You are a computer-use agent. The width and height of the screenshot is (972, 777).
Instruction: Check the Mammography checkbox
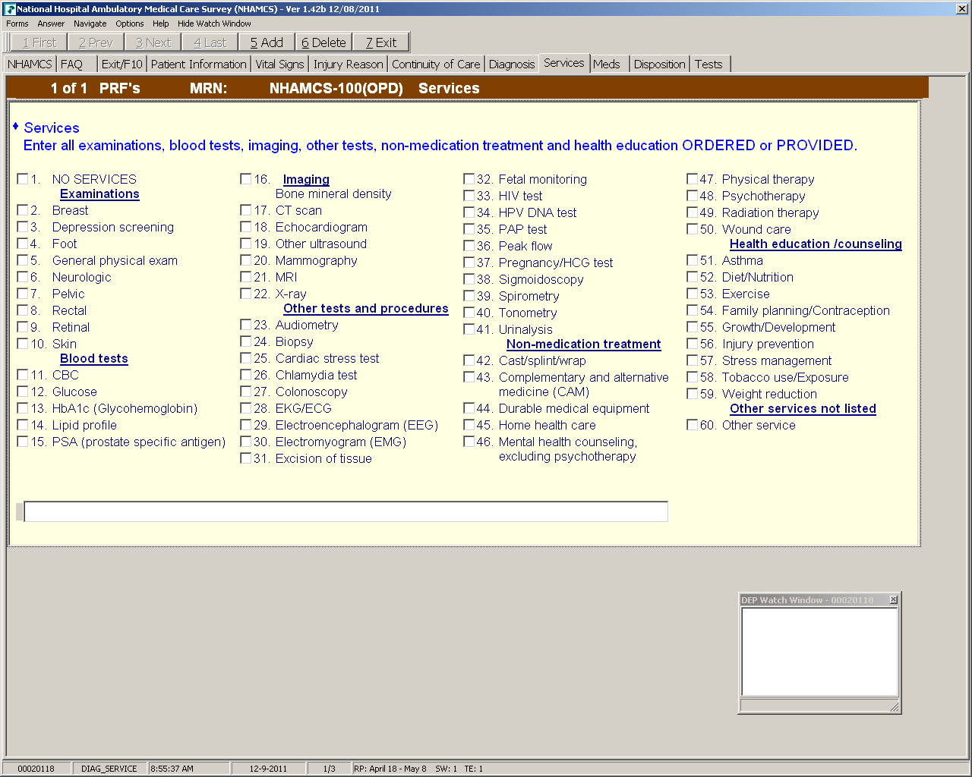pos(246,260)
